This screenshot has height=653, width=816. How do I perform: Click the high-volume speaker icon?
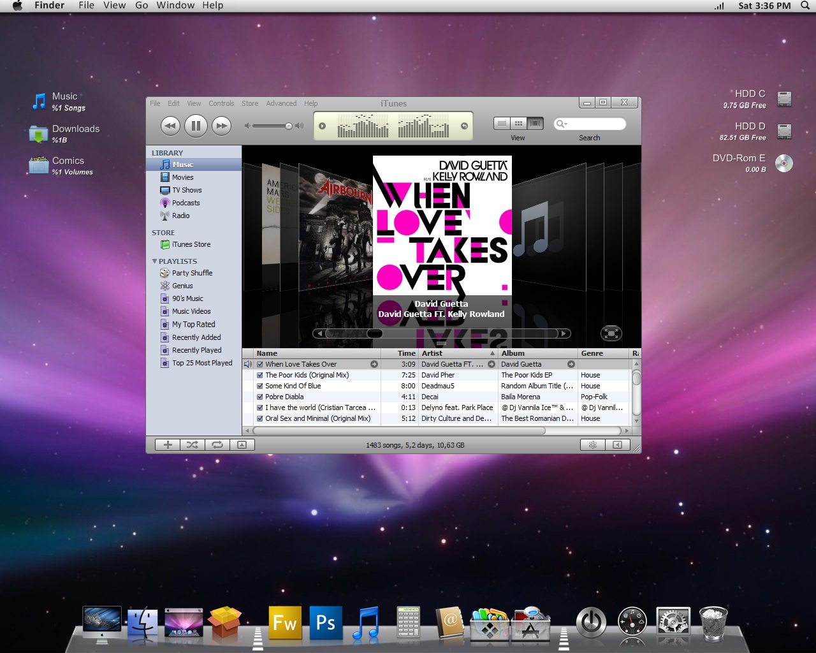point(300,126)
